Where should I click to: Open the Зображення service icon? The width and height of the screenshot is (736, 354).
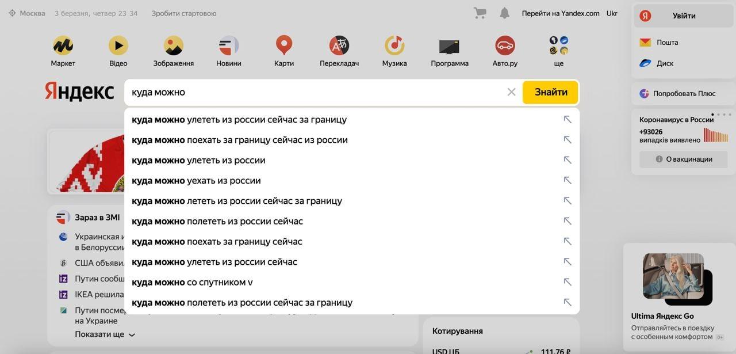(174, 45)
